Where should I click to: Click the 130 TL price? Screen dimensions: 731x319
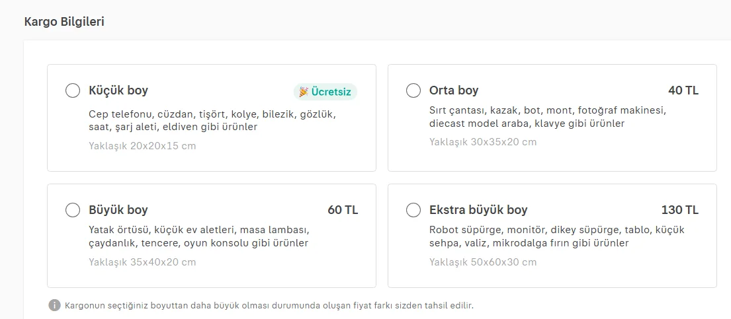[x=680, y=210]
